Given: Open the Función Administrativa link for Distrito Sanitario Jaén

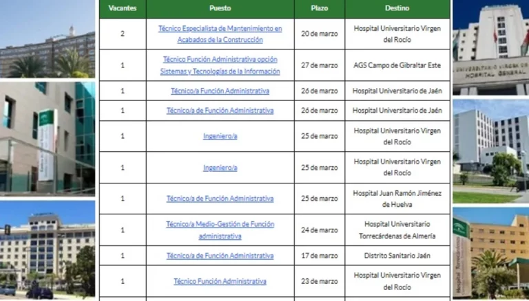Looking at the screenshot, I should pos(220,256).
